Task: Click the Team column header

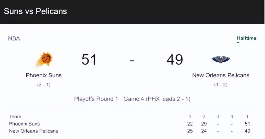Action: pyautogui.click(x=15, y=116)
